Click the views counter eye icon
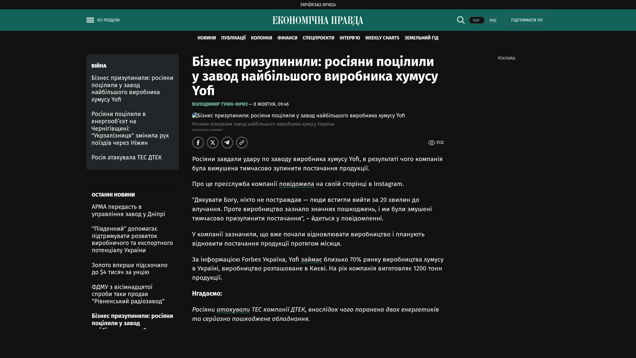636x358 pixels. tap(431, 143)
